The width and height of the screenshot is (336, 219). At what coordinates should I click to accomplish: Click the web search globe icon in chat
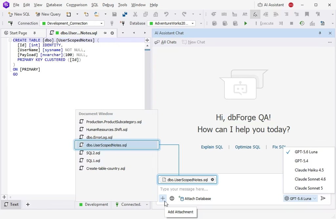(x=172, y=198)
